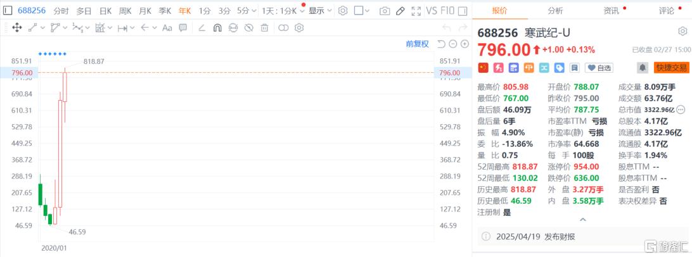Select the line segment drawing tool
The width and height of the screenshot is (692, 257).
pos(33,28)
